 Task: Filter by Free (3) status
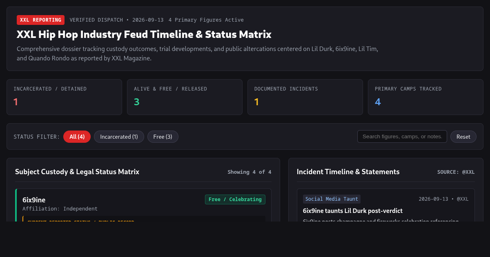[x=163, y=137]
